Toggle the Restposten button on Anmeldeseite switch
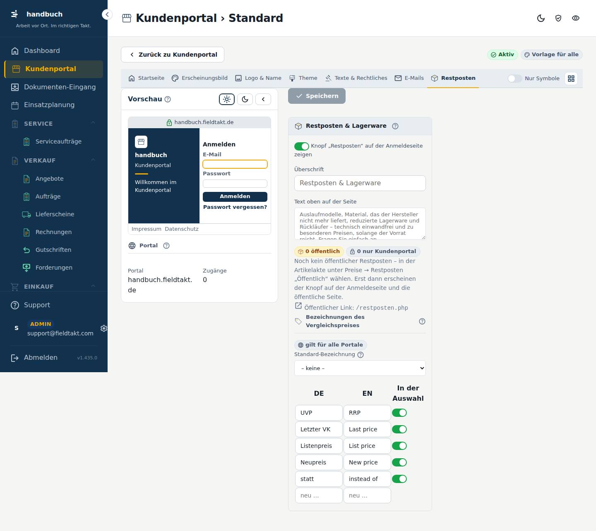This screenshot has width=596, height=531. 302,146
